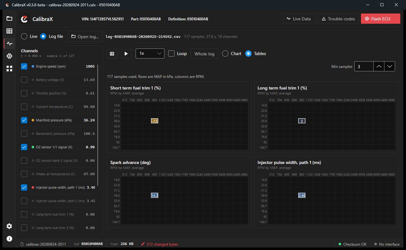The height and width of the screenshot is (250, 406).
Task: Select the Log file radio button
Action: [x=43, y=36]
